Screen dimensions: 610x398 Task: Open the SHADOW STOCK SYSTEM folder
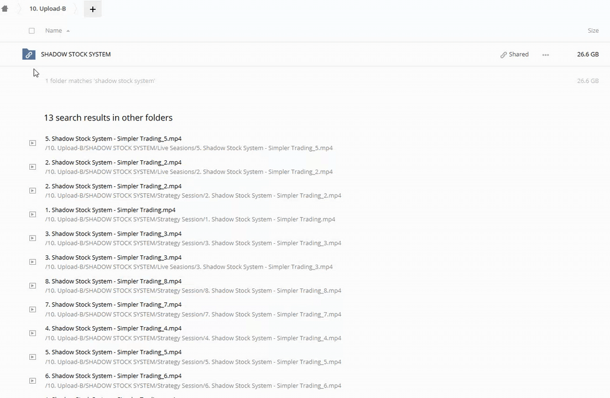coord(76,54)
